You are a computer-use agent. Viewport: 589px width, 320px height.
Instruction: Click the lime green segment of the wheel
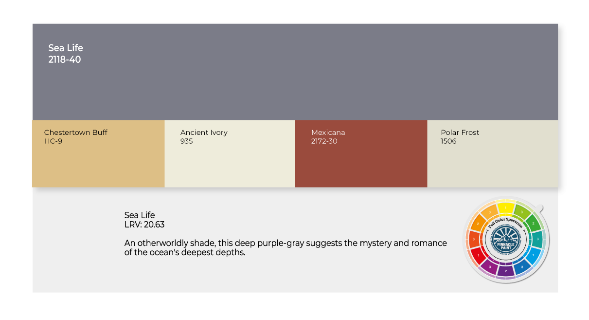(521, 211)
